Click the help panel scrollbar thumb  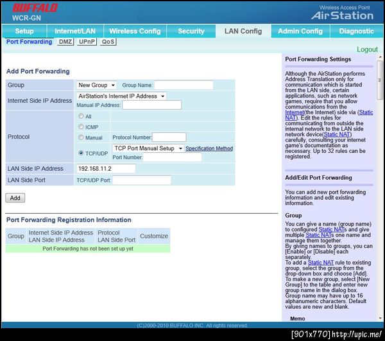380,80
